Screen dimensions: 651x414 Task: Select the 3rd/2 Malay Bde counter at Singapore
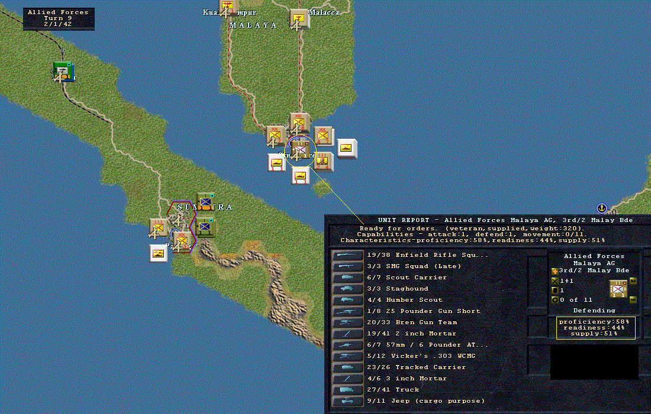coord(300,150)
